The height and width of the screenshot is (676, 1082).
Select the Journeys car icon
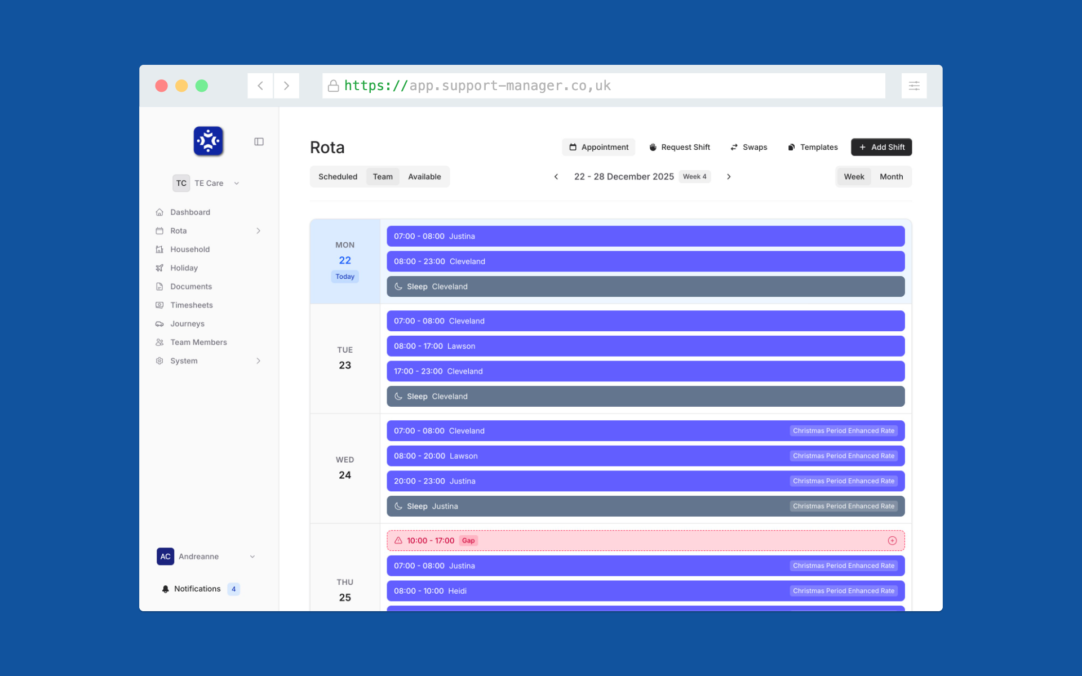click(160, 323)
